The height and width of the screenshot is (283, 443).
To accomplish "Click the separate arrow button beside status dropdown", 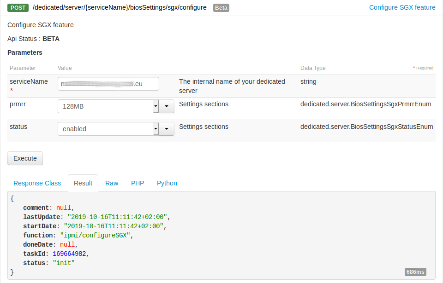I will click(x=167, y=129).
